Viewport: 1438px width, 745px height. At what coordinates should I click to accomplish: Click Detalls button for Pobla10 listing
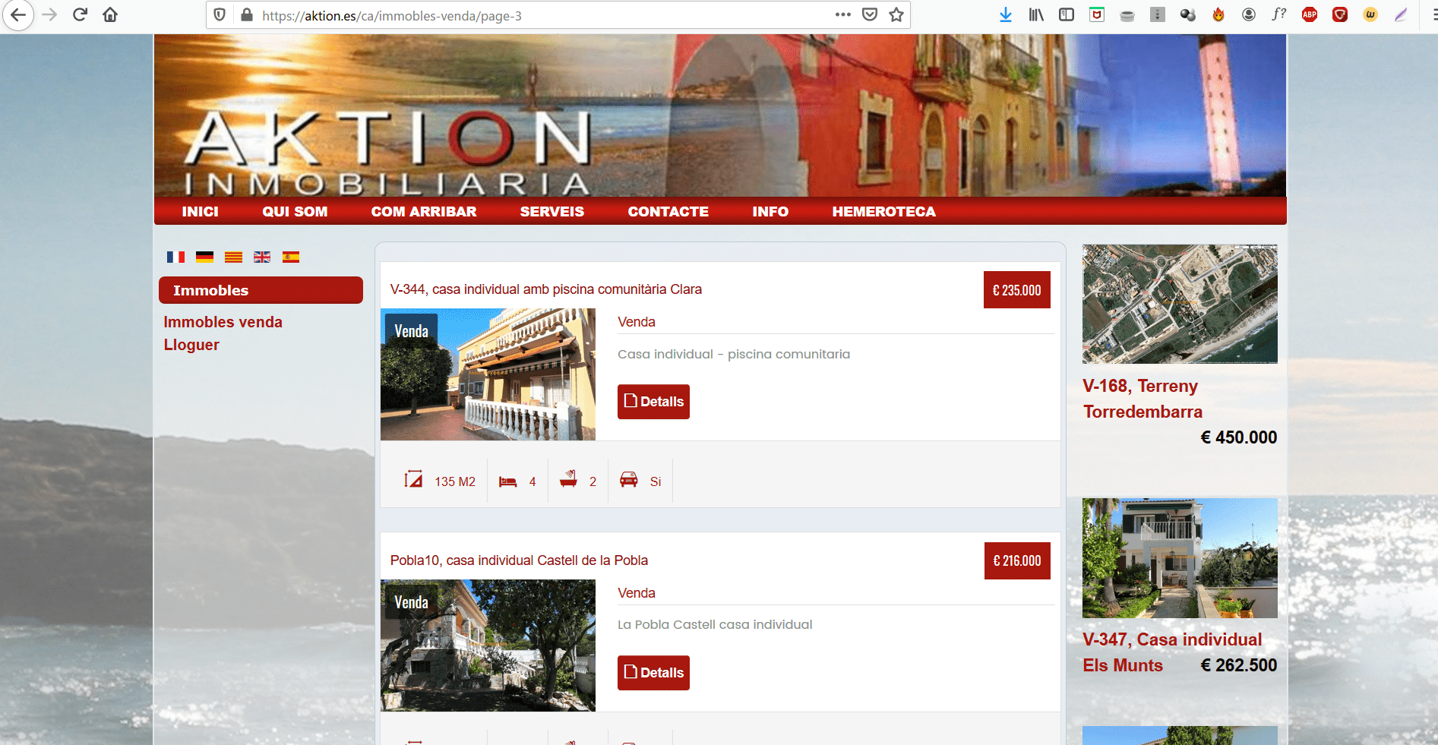point(653,673)
